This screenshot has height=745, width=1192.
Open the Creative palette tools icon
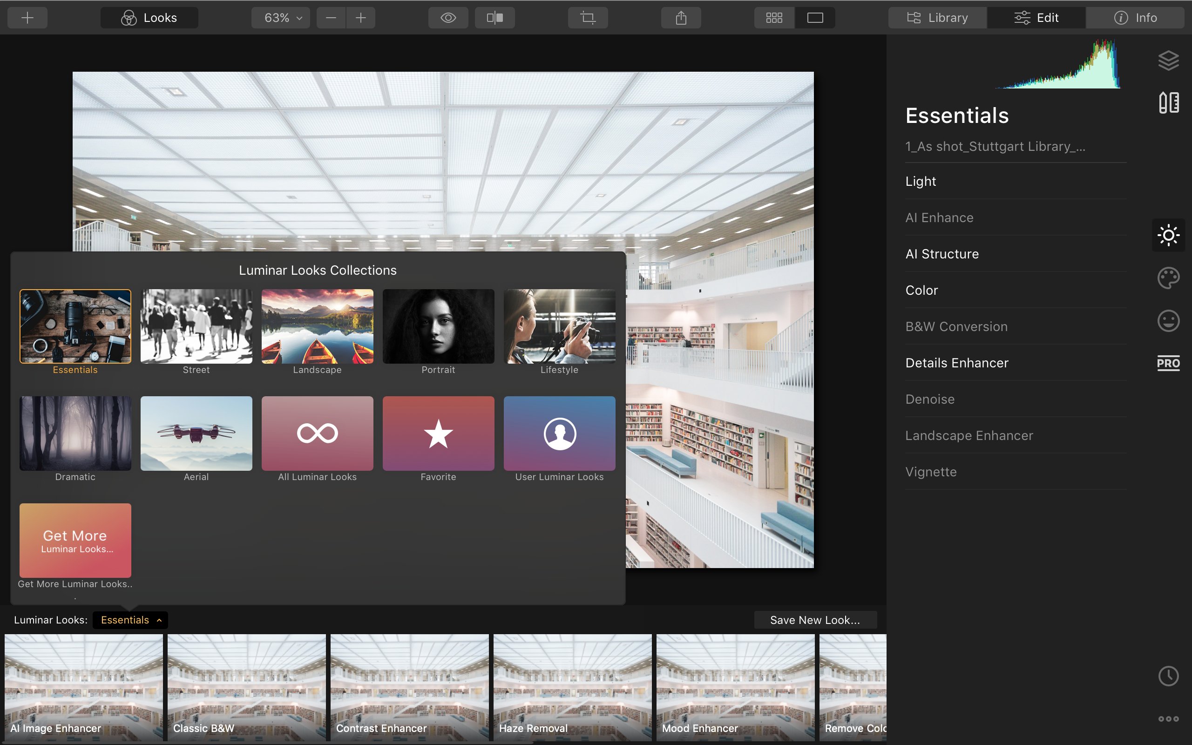click(1168, 278)
